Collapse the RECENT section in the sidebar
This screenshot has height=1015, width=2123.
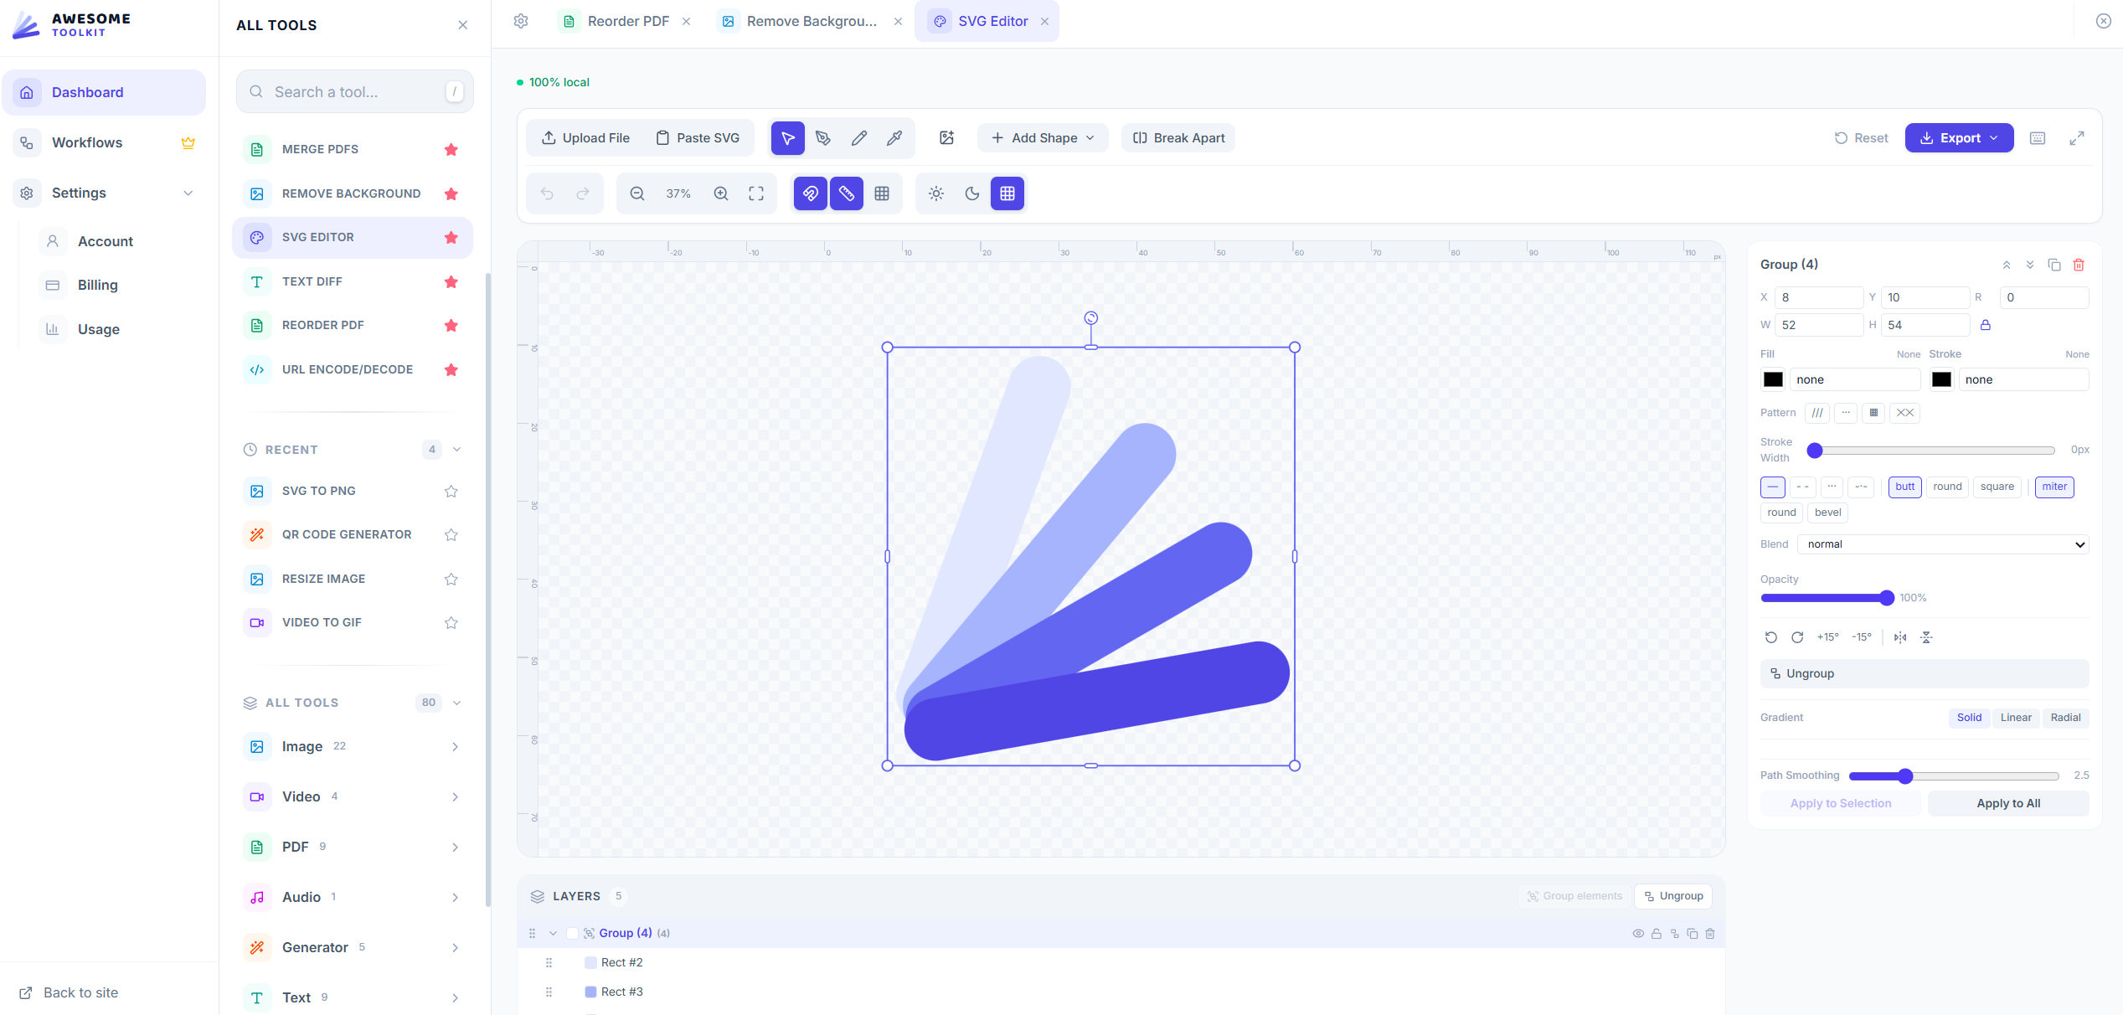[456, 449]
